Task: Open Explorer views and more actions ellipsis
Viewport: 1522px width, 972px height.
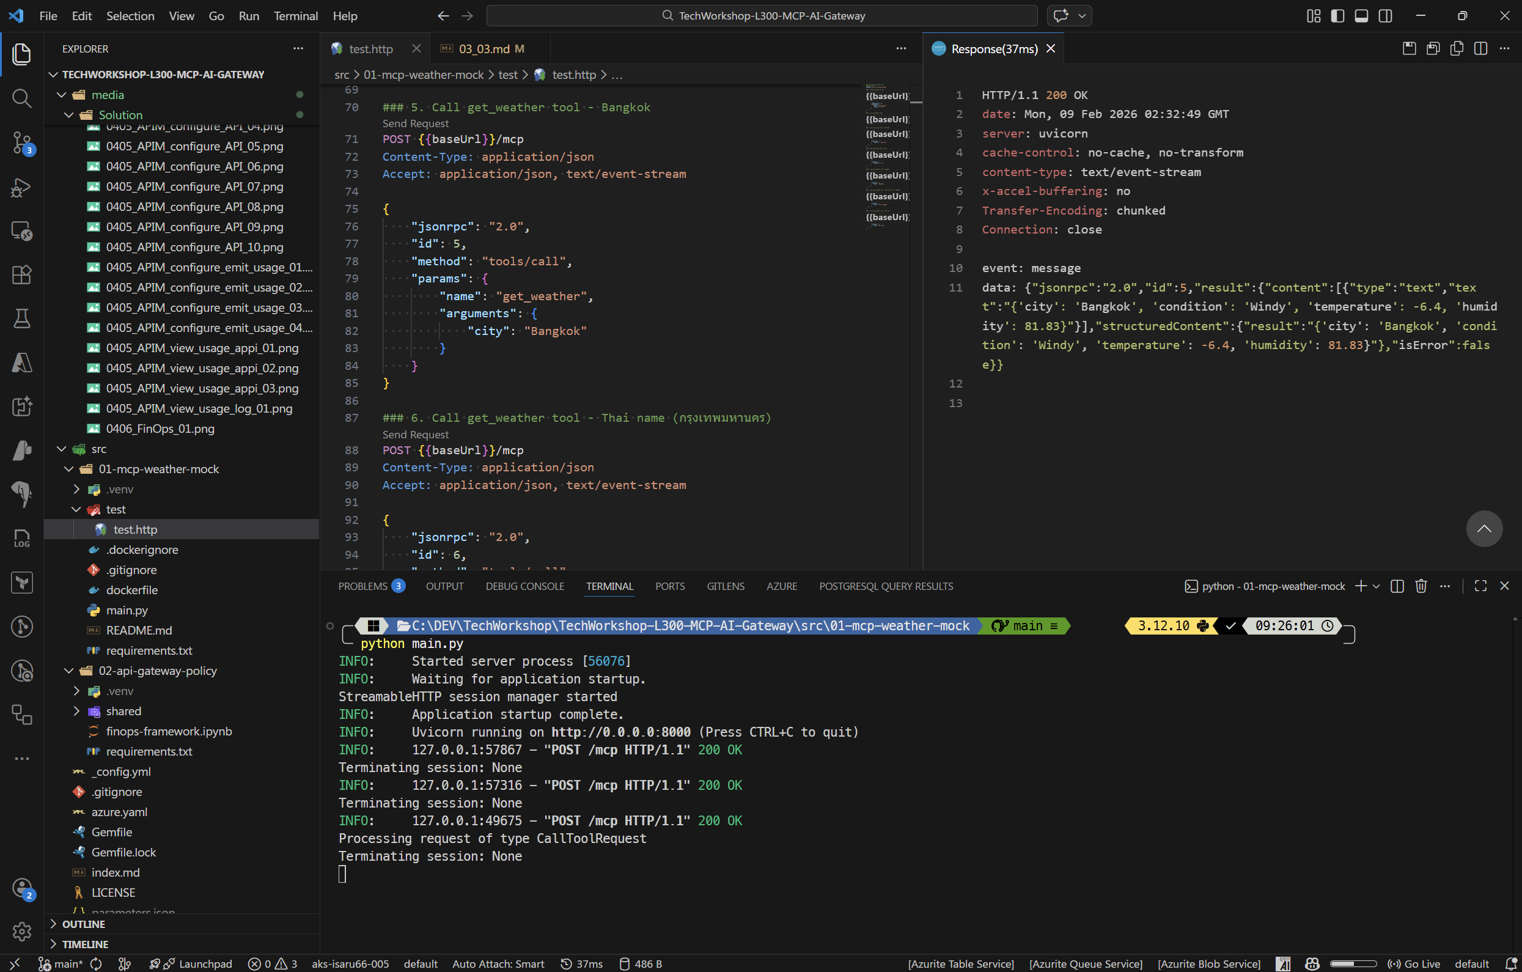Action: [x=298, y=49]
